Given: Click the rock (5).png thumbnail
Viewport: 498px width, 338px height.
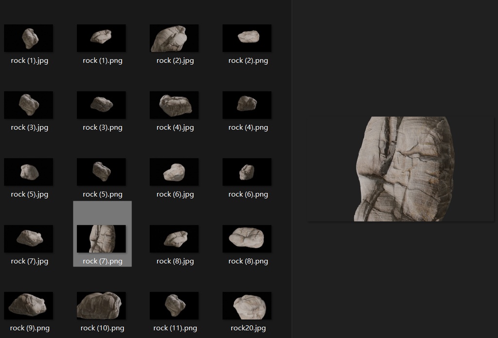Looking at the screenshot, I should point(101,172).
